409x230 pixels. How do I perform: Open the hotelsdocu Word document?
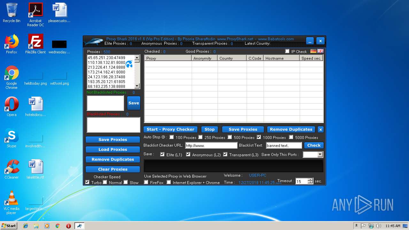tap(35, 107)
